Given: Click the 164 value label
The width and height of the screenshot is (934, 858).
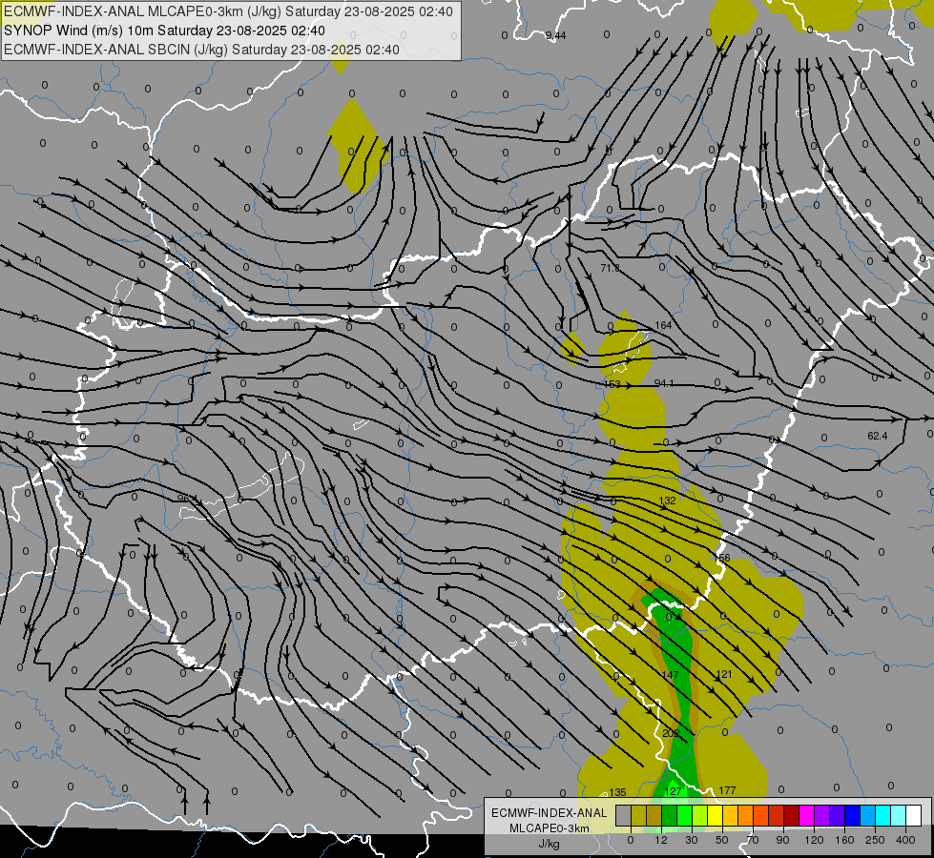Looking at the screenshot, I should click(663, 326).
